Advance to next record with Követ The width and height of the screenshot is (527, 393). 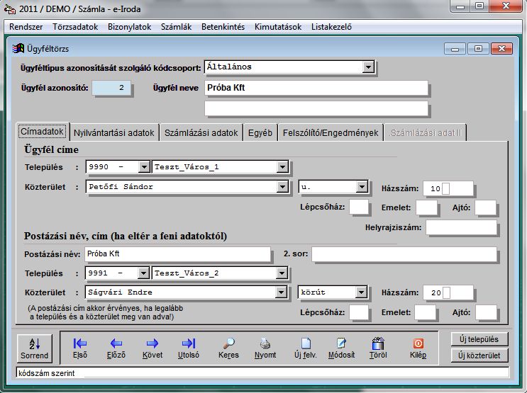152,348
